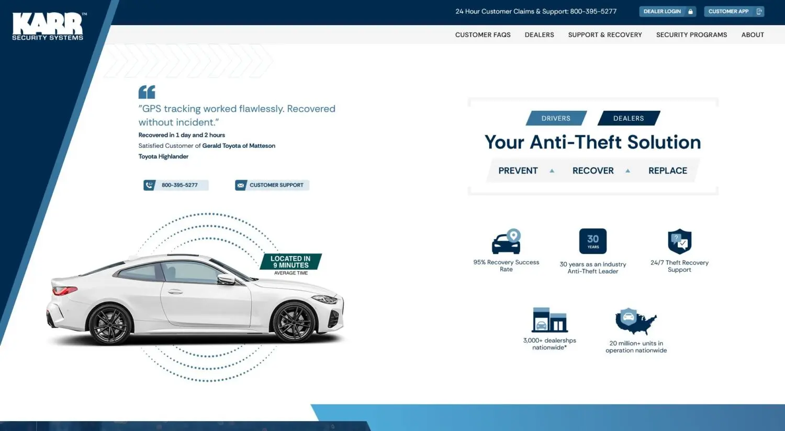Click 'Gerald Toyota of Matteson' text
The image size is (785, 431).
click(239, 146)
